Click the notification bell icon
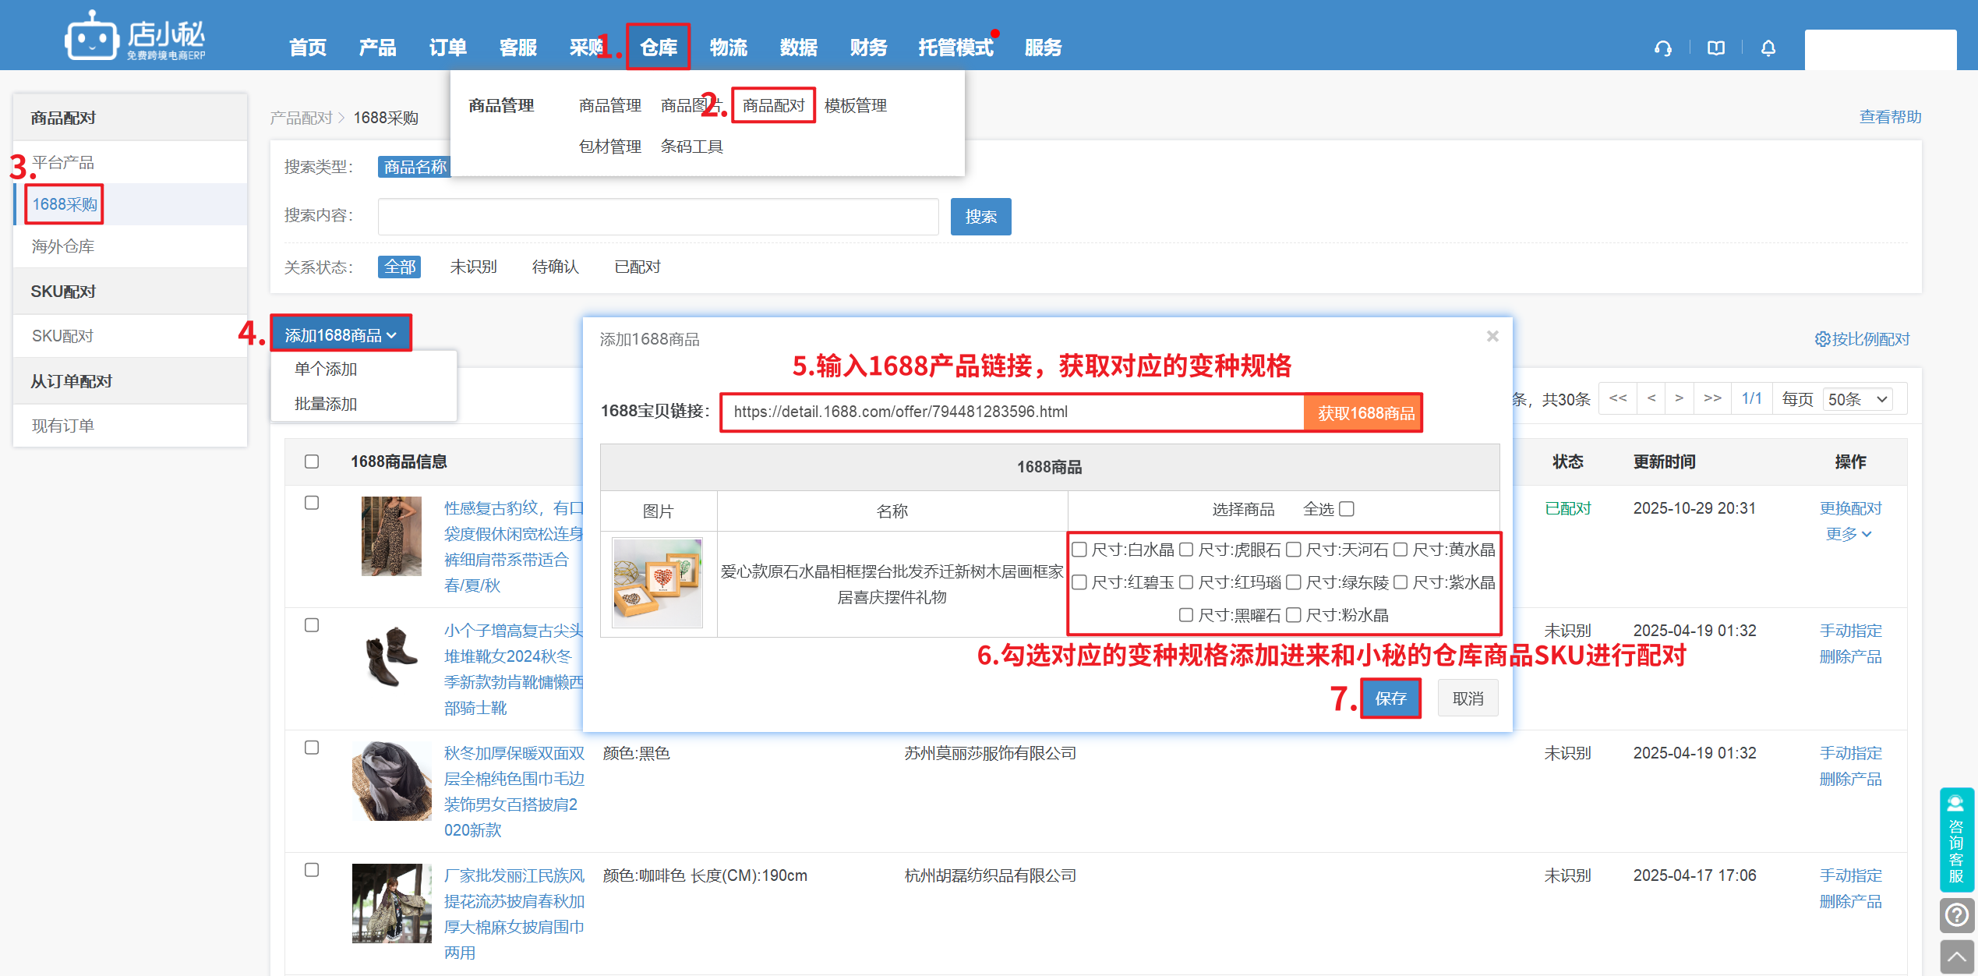This screenshot has height=976, width=1978. (x=1768, y=48)
